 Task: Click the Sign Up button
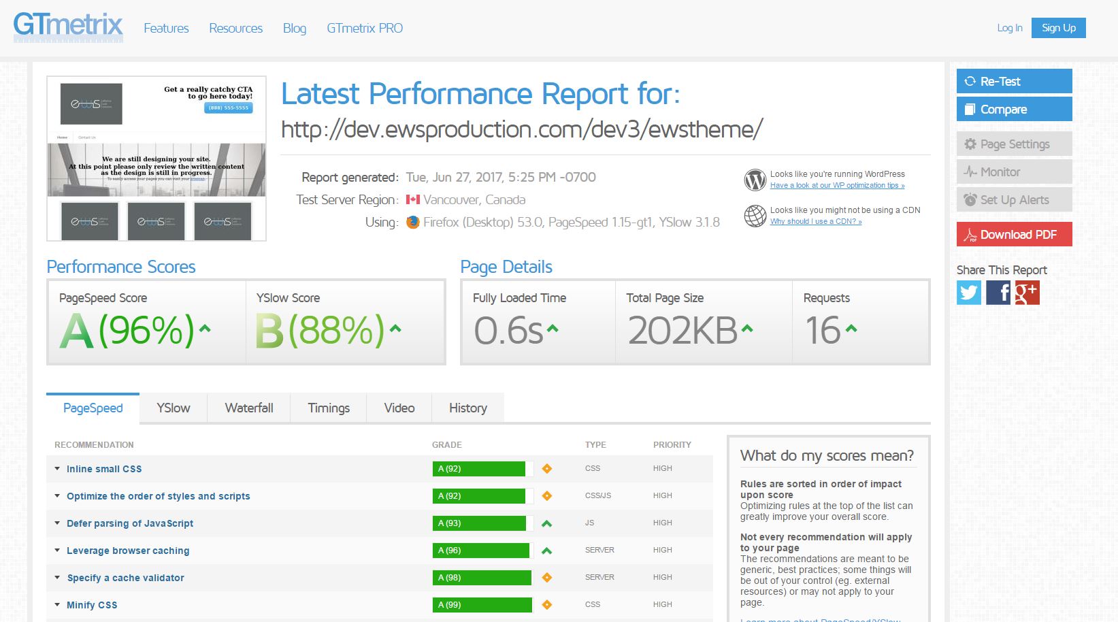pos(1059,28)
